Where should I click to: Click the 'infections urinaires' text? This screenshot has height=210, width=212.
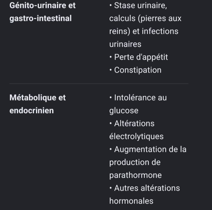(x=144, y=38)
